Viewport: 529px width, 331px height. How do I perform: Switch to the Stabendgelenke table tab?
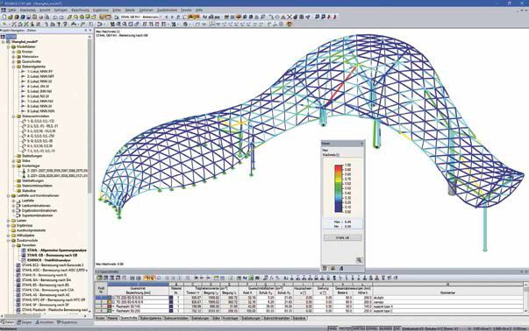click(x=151, y=318)
